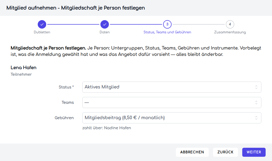Viewport: 272px width, 161px height.
Task: Click the completed Daten step checkmark icon
Action: (x=105, y=24)
